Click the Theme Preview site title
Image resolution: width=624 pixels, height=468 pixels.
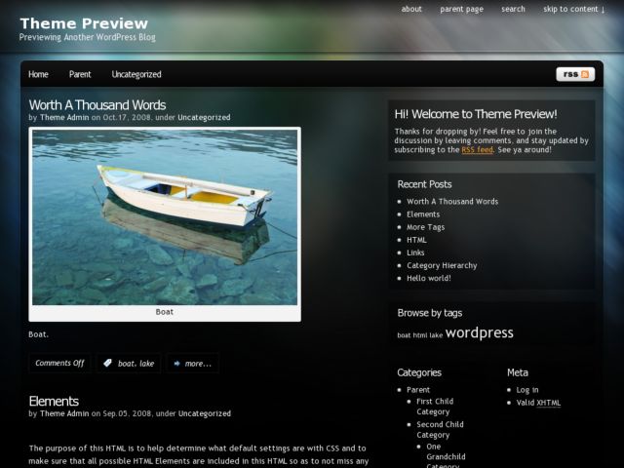click(x=84, y=23)
